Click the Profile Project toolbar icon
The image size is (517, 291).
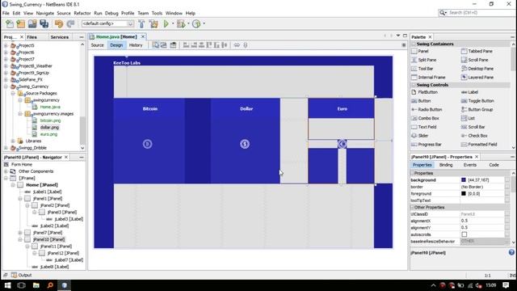point(196,23)
